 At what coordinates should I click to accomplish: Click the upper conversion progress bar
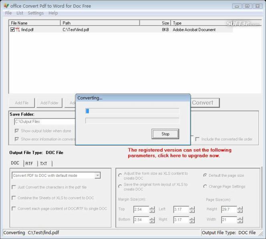(132, 111)
